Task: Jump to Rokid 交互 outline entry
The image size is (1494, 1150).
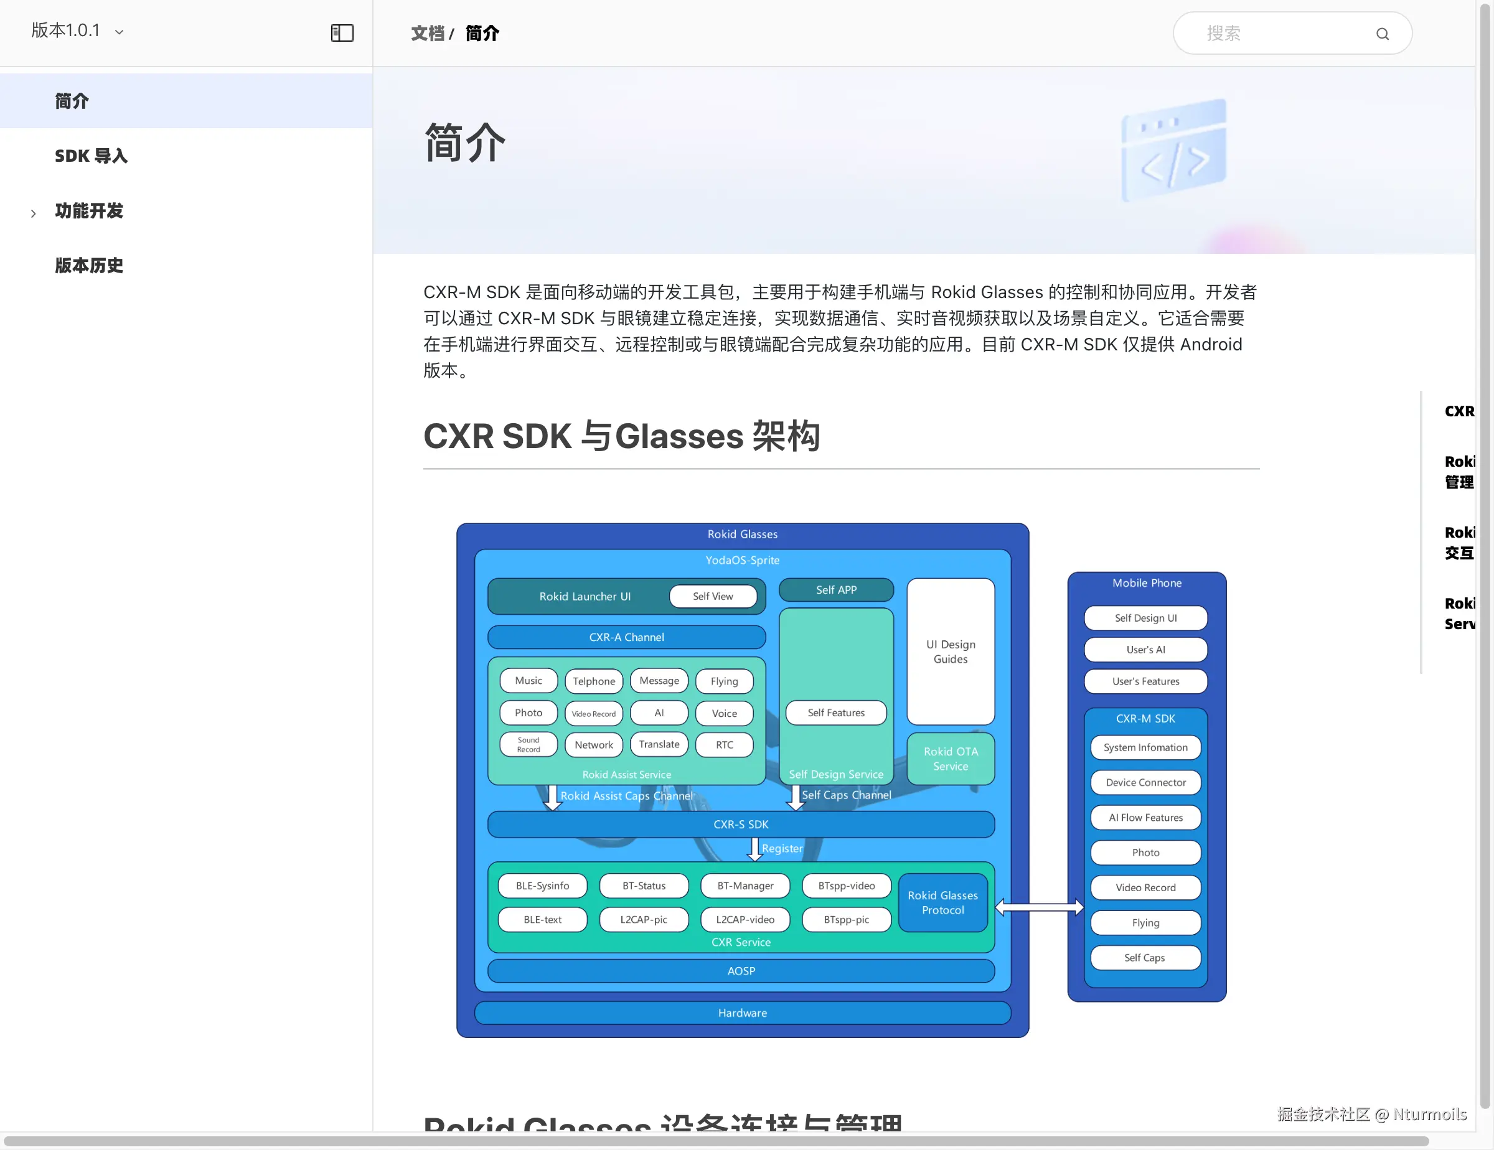Action: coord(1459,543)
